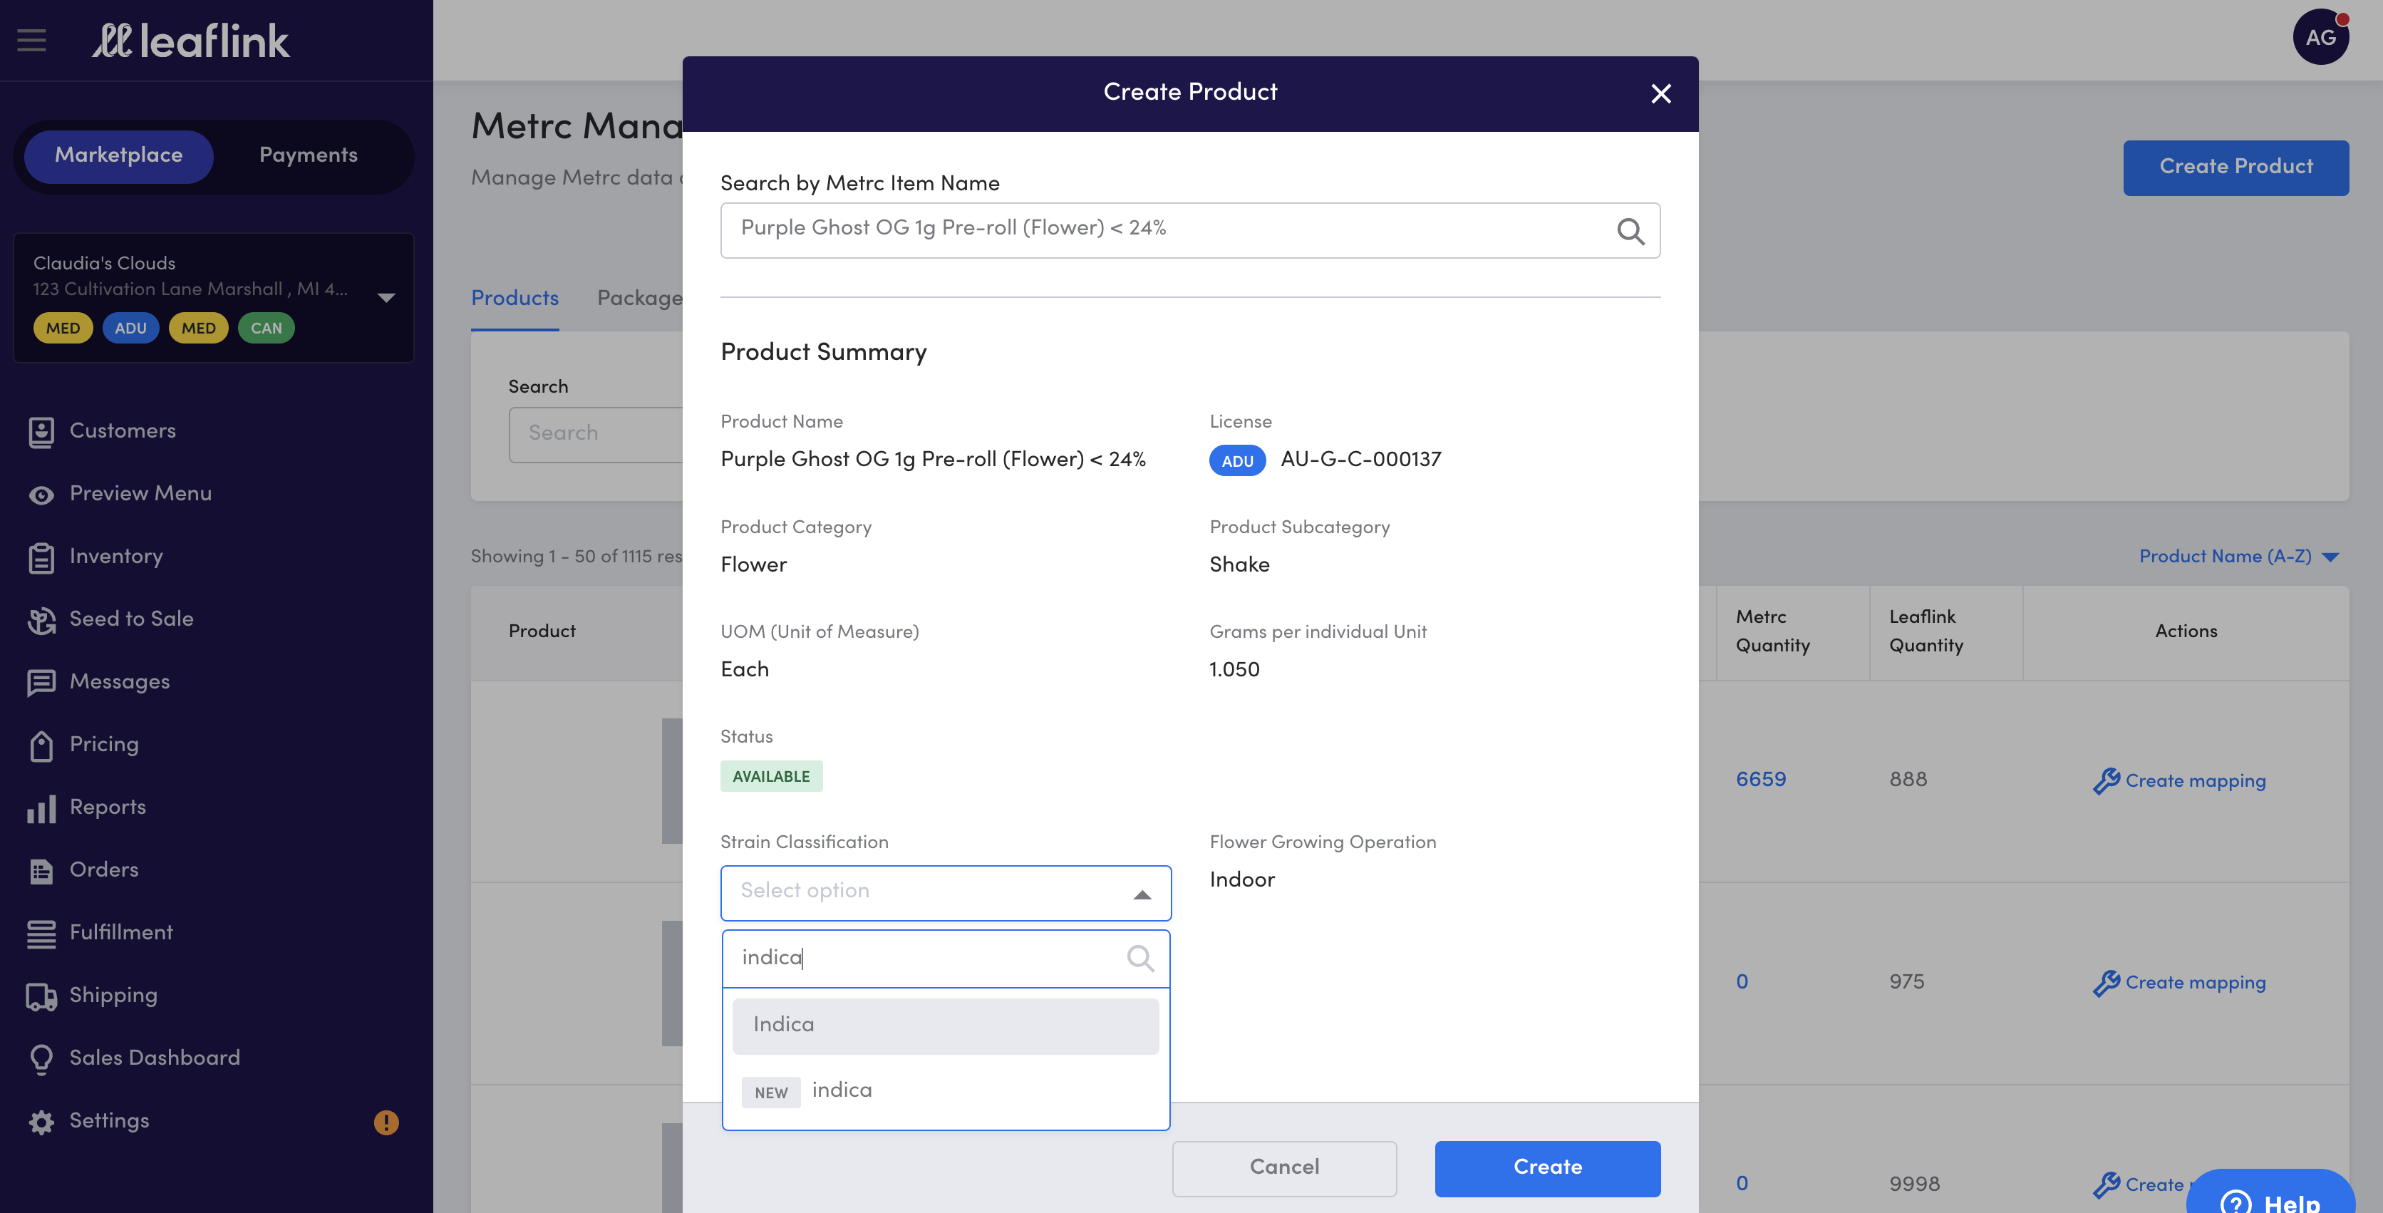2383x1213 pixels.
Task: Open the Products tab
Action: click(x=515, y=298)
